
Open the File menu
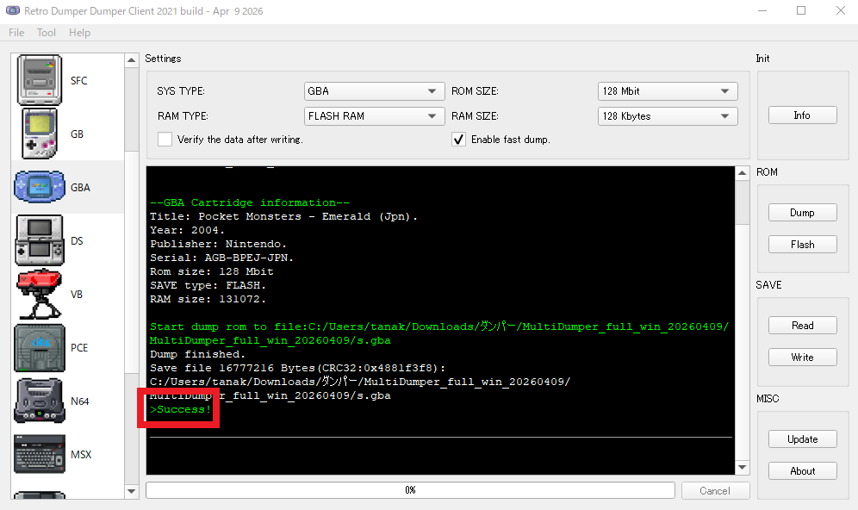pyautogui.click(x=16, y=32)
